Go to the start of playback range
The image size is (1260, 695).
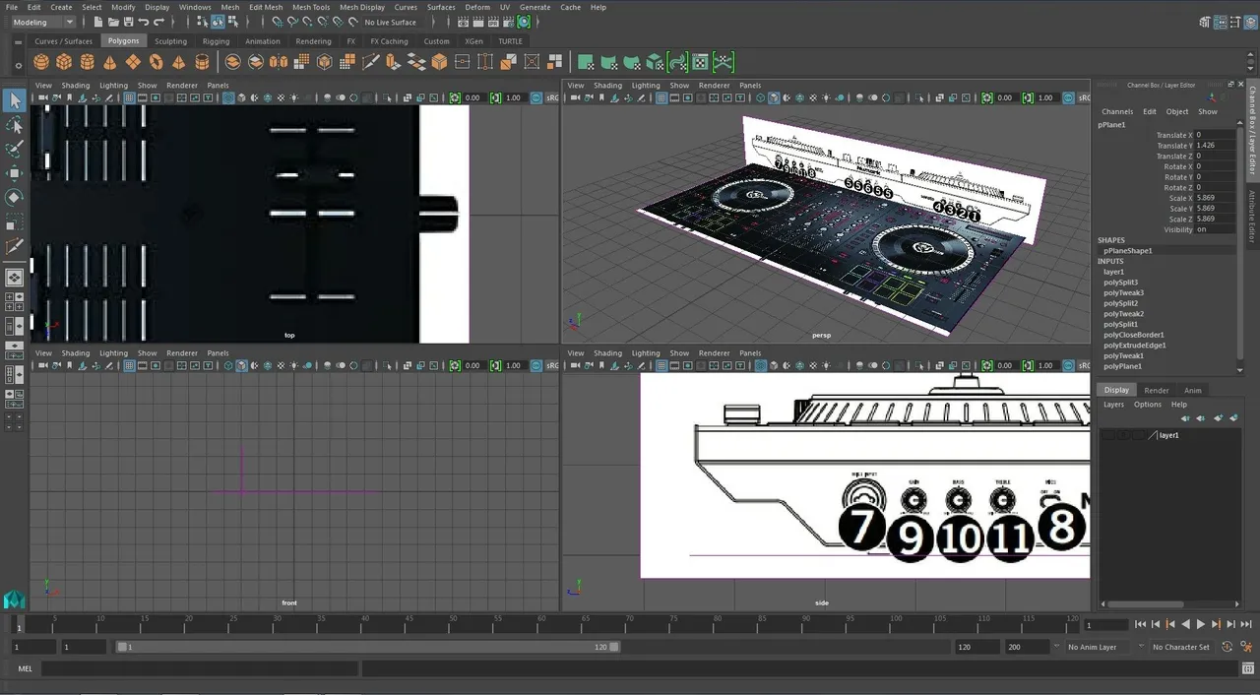(1141, 624)
